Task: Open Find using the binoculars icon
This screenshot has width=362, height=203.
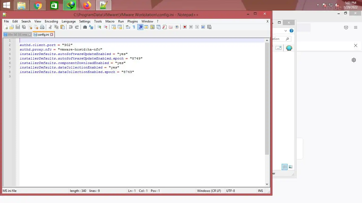Action: 85,27
